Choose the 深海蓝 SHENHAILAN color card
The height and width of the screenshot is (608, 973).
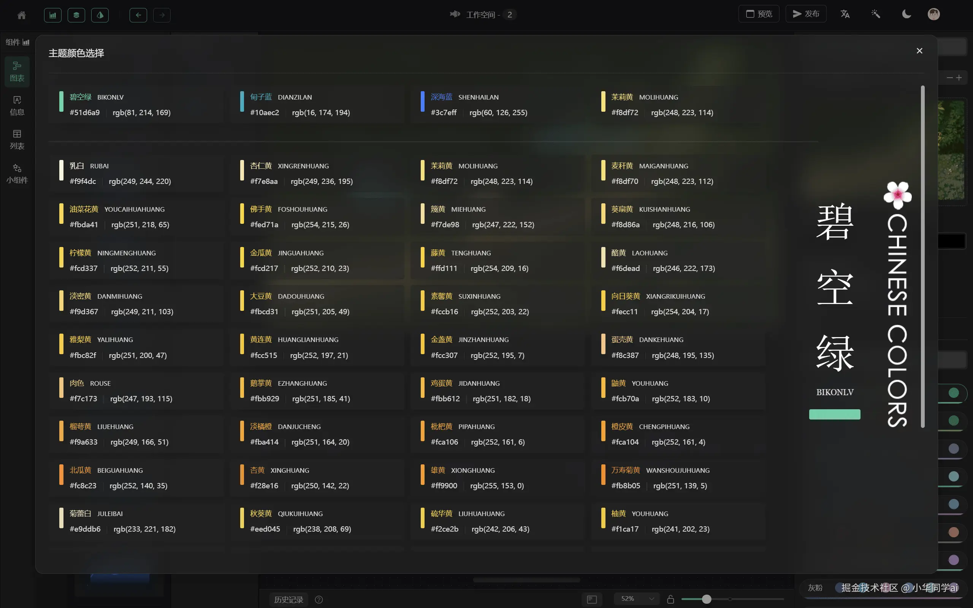(498, 104)
